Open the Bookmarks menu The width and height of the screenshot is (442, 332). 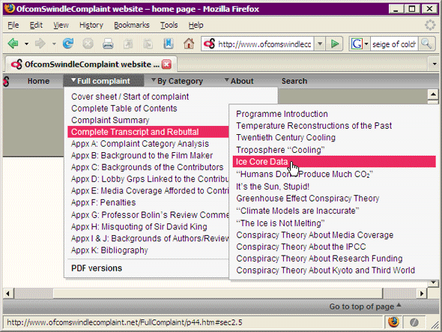pyautogui.click(x=132, y=25)
